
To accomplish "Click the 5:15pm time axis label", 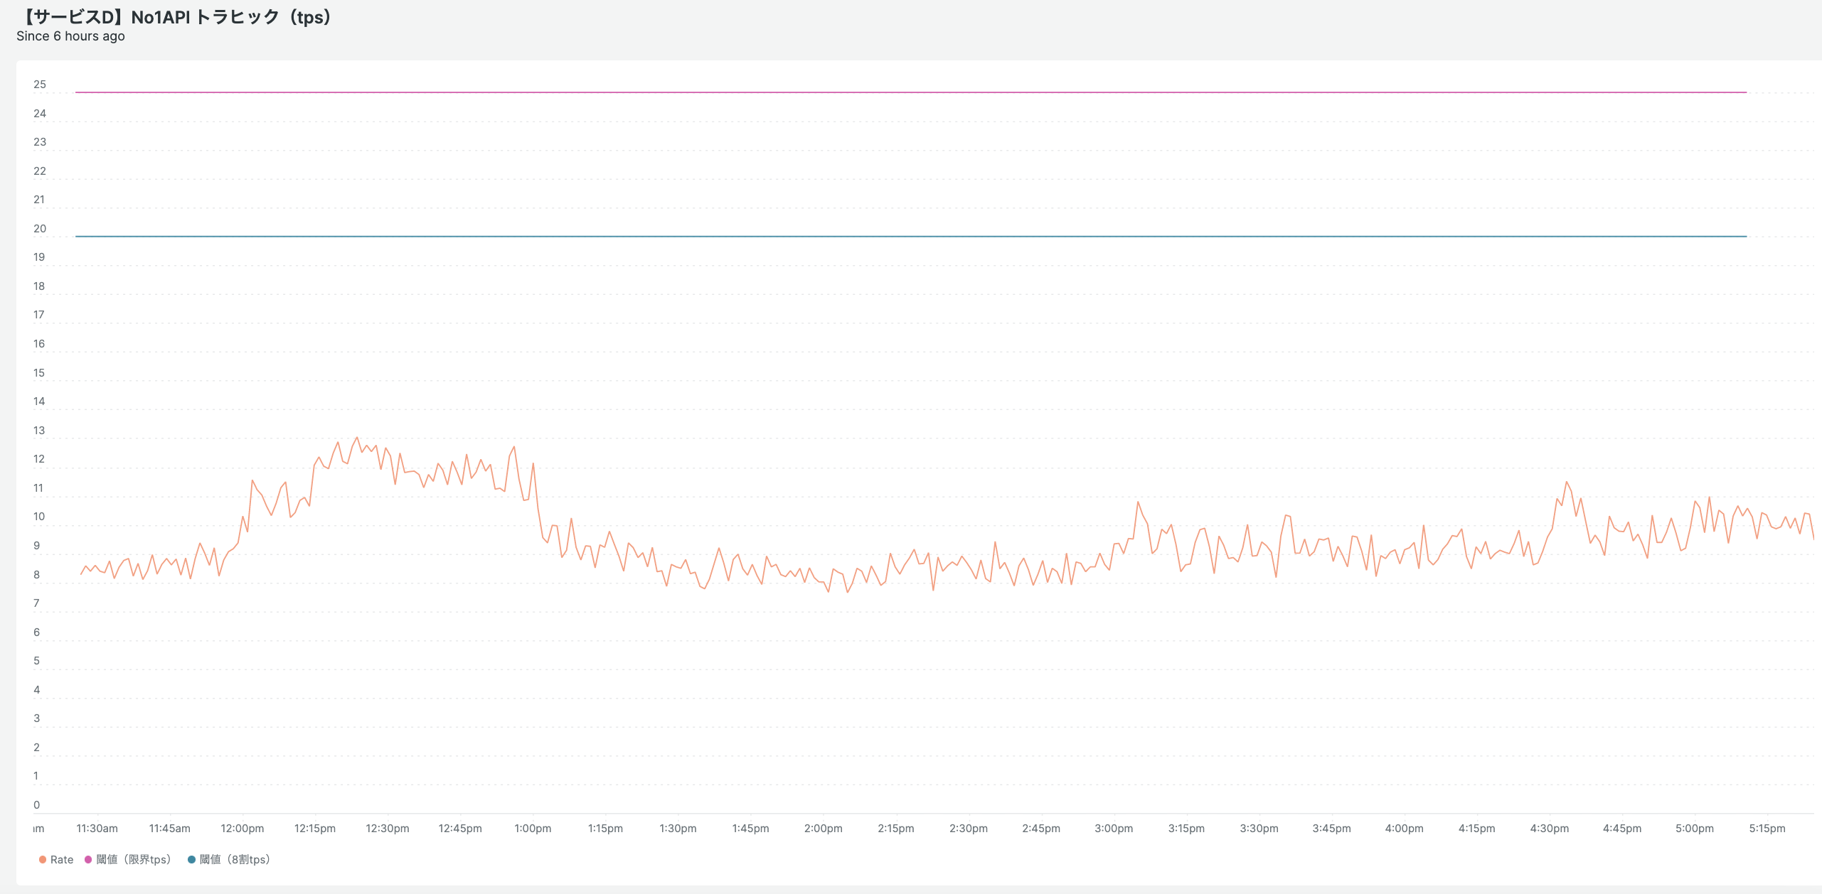I will (x=1767, y=828).
